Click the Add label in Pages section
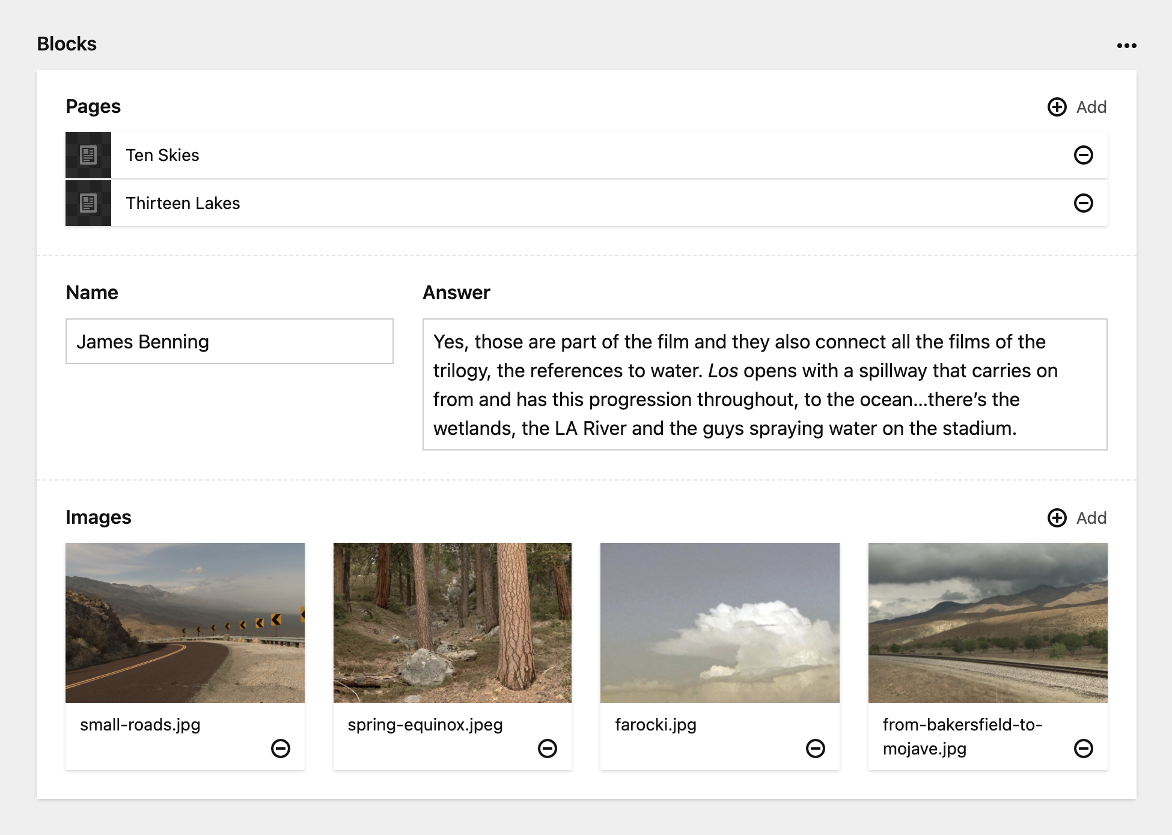This screenshot has width=1172, height=835. [x=1091, y=107]
